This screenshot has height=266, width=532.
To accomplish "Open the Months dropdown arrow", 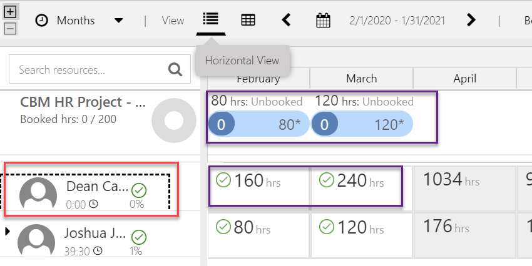I will point(118,21).
